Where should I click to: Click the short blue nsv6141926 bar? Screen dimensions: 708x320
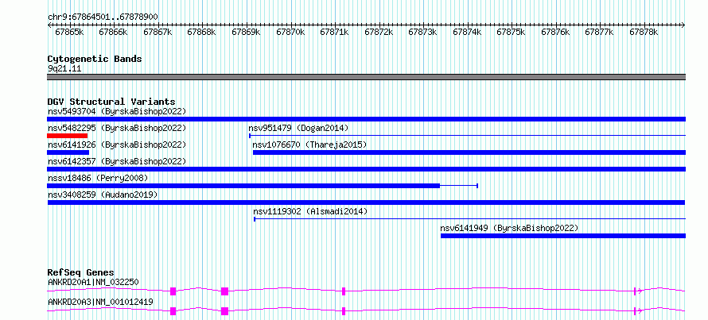(x=68, y=152)
